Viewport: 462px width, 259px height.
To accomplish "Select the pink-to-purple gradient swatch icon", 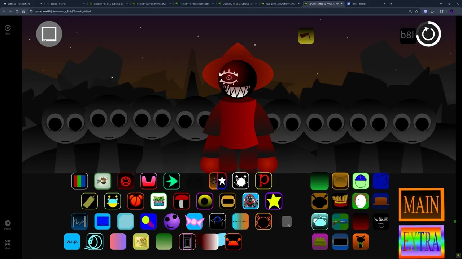I will click(x=118, y=242).
